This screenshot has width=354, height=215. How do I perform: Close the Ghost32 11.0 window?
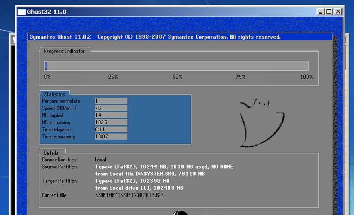[x=338, y=12]
